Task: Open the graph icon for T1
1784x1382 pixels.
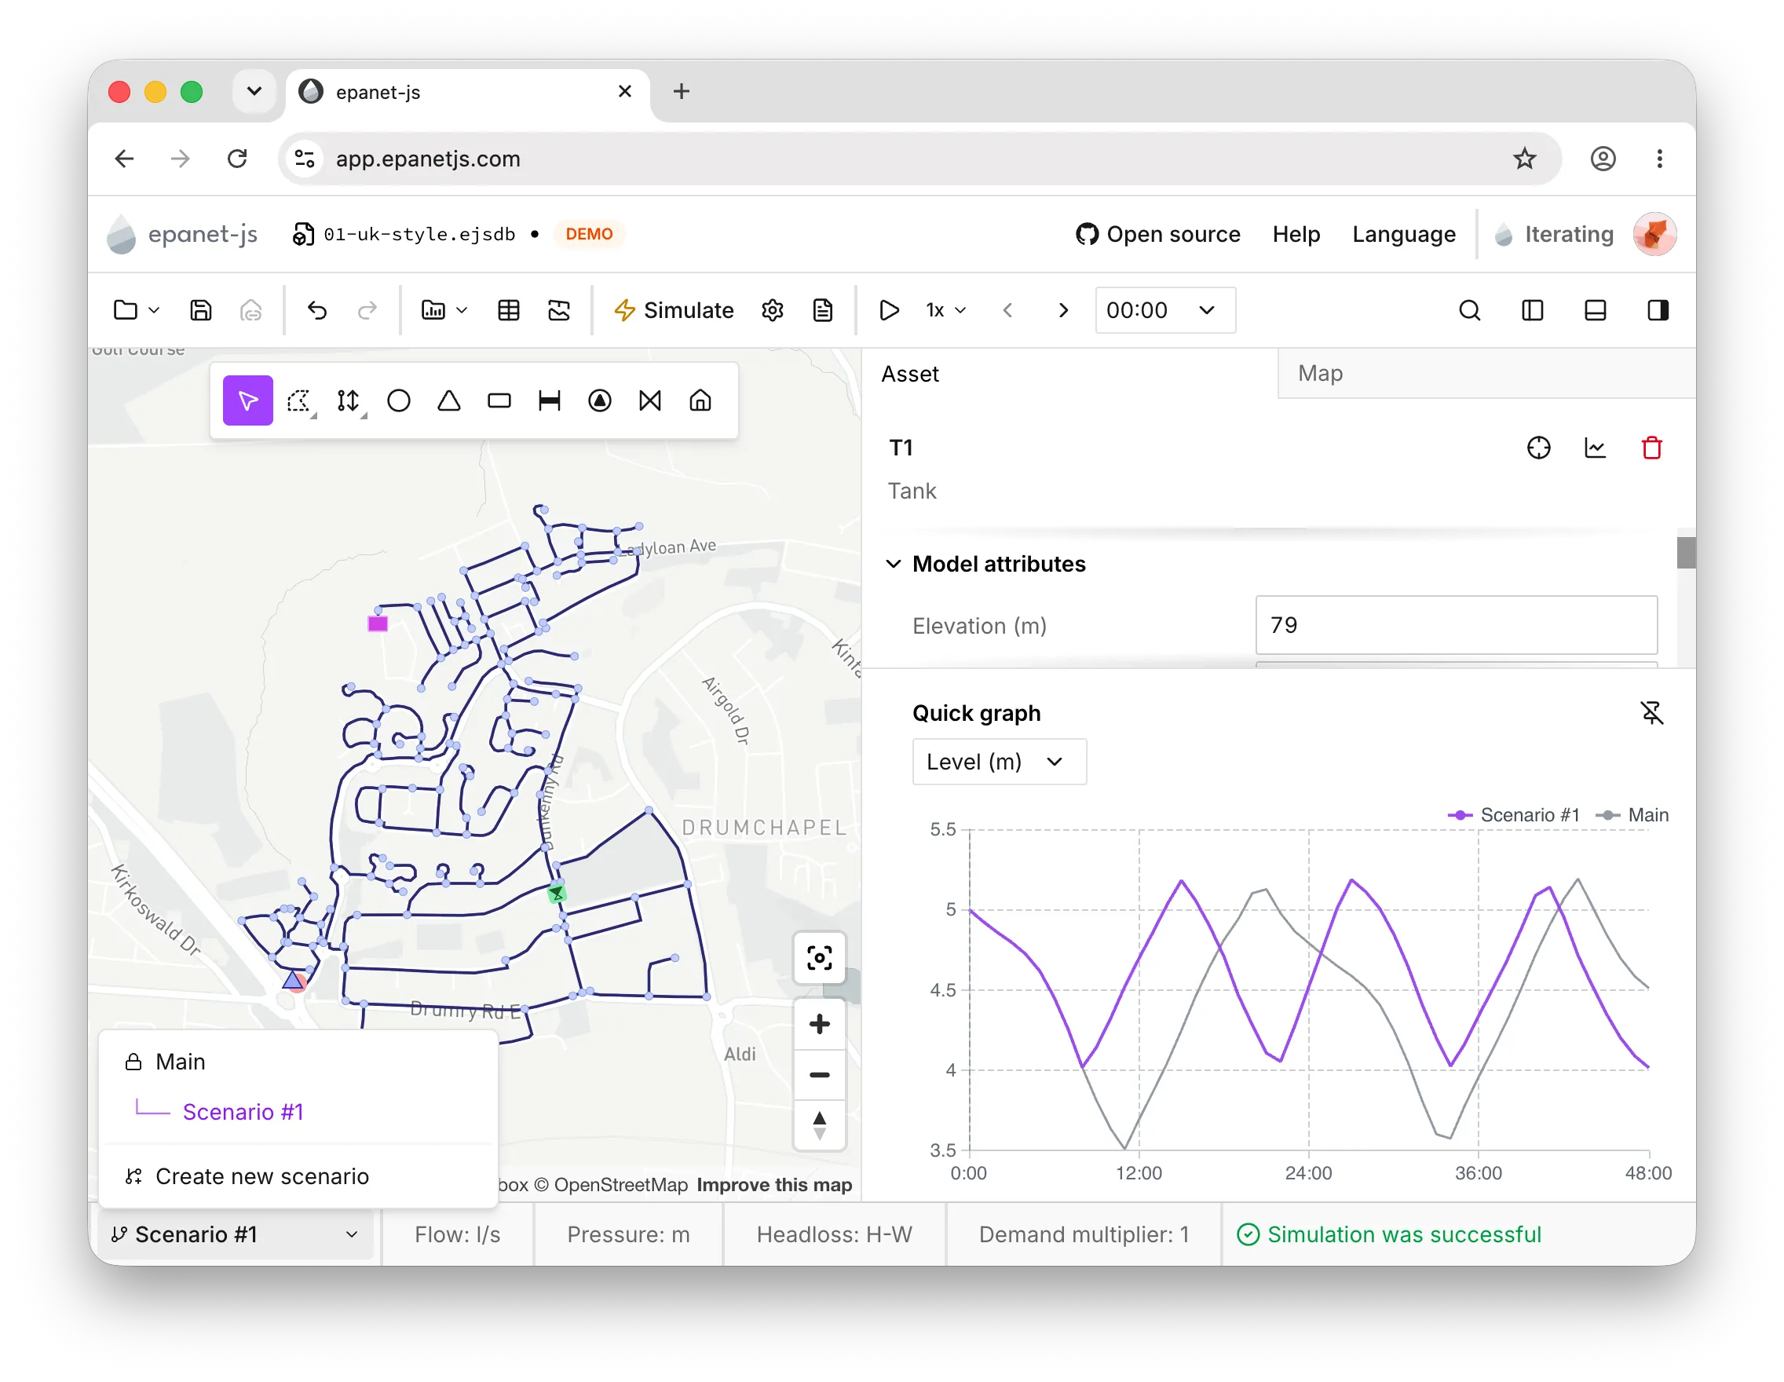Action: 1596,448
